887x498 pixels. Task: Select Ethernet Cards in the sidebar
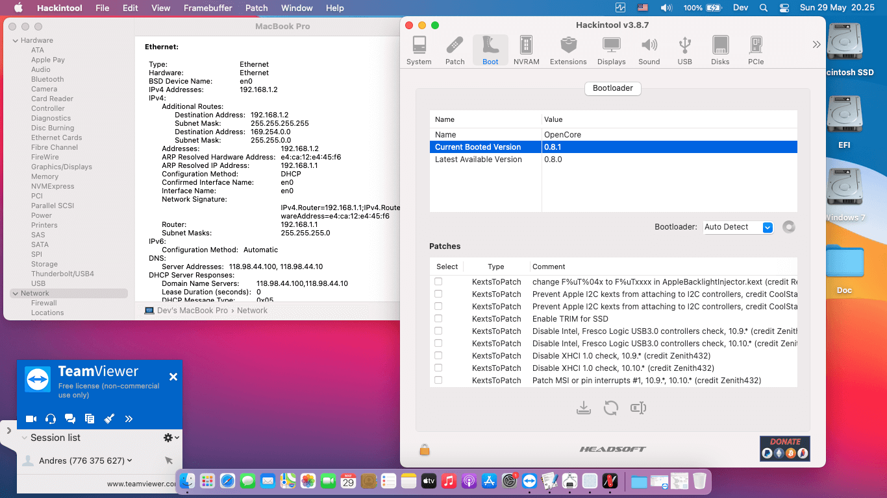[x=56, y=137]
